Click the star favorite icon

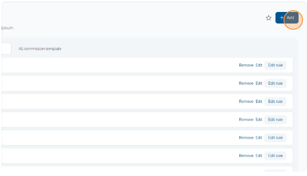pyautogui.click(x=268, y=18)
